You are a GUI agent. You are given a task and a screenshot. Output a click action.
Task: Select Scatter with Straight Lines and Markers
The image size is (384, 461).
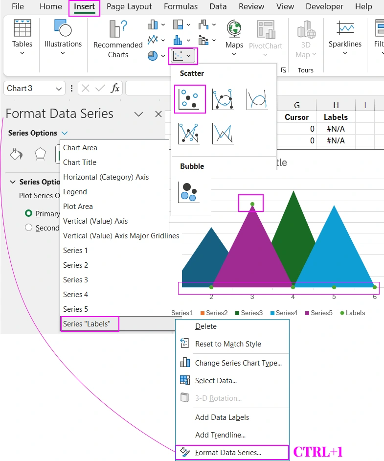point(190,133)
